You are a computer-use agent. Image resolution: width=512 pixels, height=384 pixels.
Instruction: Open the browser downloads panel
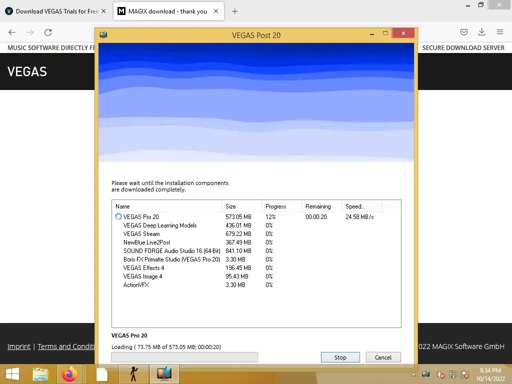pos(481,32)
